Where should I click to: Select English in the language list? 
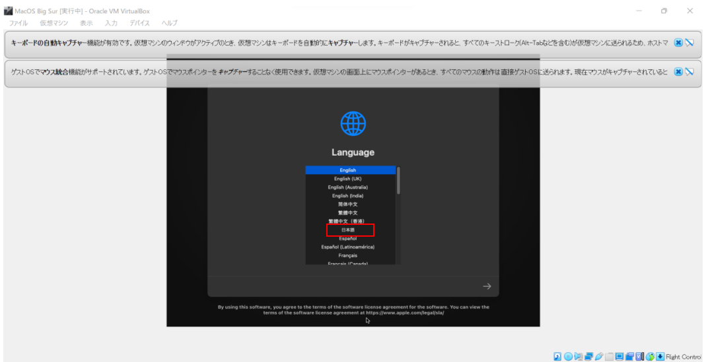(351, 170)
